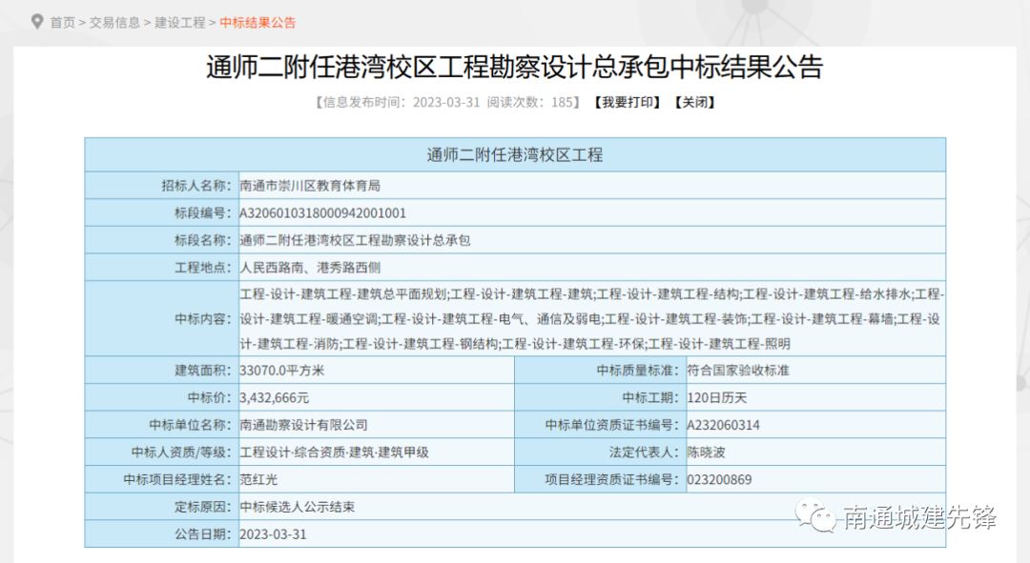The height and width of the screenshot is (563, 1030).
Task: Click the location pin icon in breadcrumb
Action: pyautogui.click(x=37, y=22)
